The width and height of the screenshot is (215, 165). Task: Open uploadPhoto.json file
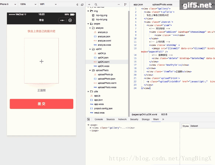pyautogui.click(x=107, y=79)
